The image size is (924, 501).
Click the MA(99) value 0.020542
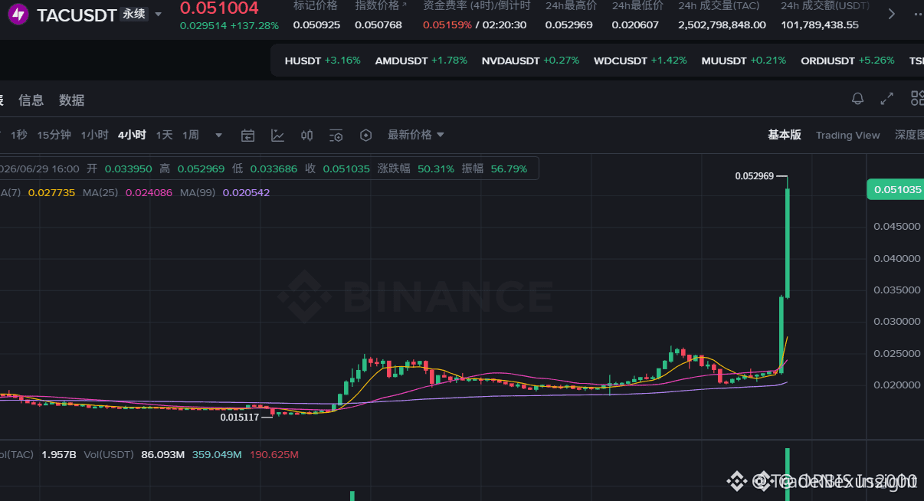click(246, 193)
